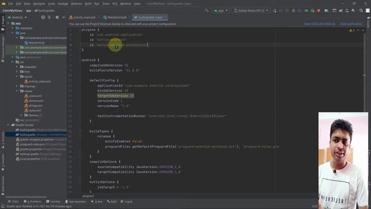
Task: Collapse the java folder
Action: [13, 33]
